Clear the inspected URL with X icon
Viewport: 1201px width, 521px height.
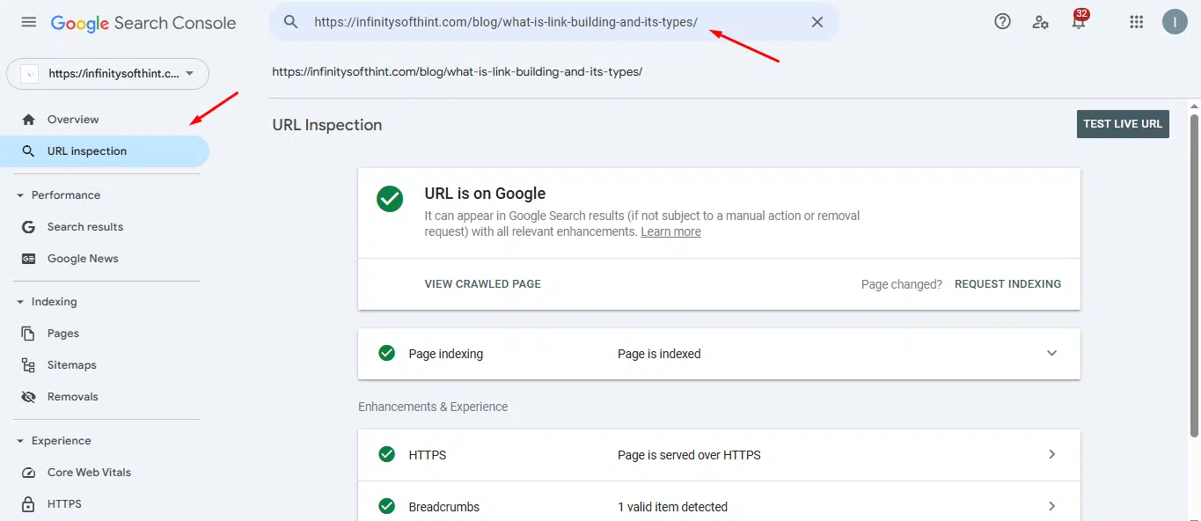click(x=817, y=22)
